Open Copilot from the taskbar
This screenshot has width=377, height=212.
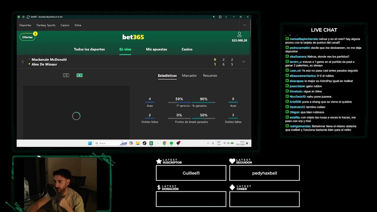click(131, 143)
